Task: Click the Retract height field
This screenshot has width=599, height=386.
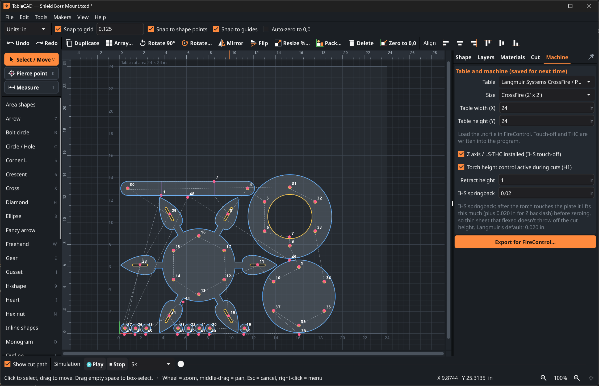Action: tap(546, 180)
